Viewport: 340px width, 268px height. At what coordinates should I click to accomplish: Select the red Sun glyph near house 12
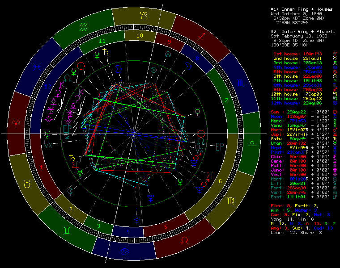click(81, 66)
